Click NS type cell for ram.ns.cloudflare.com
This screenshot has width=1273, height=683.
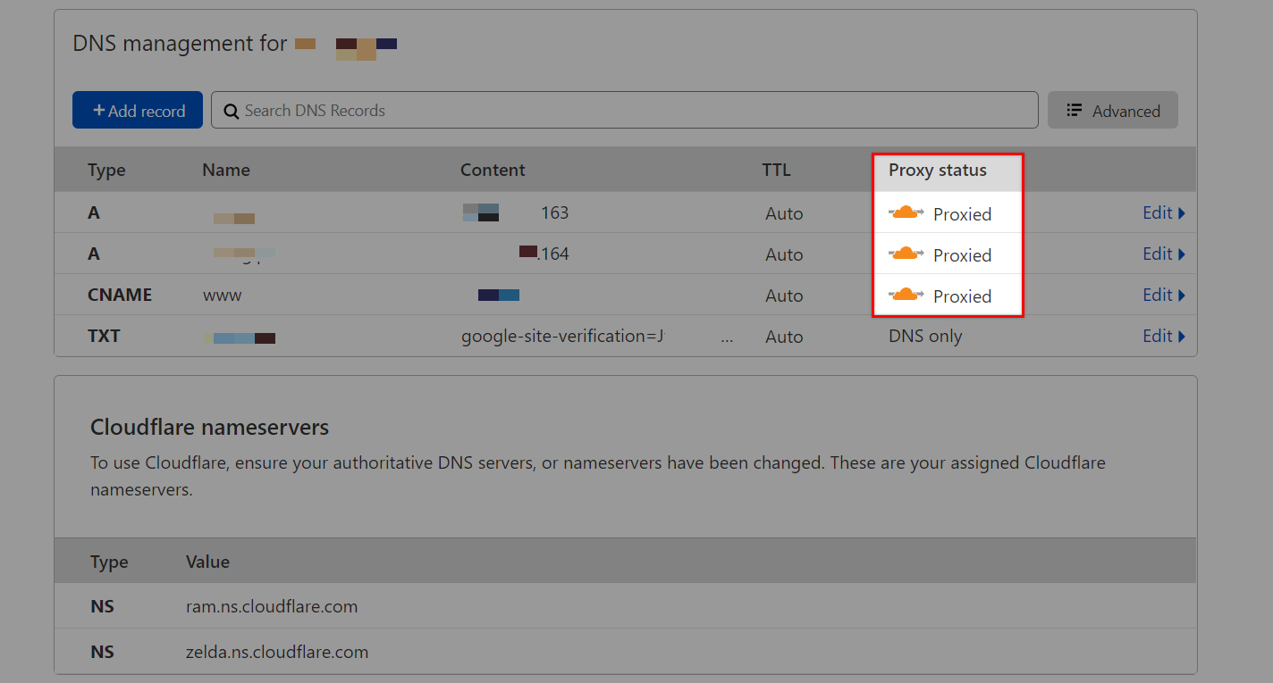[102, 606]
